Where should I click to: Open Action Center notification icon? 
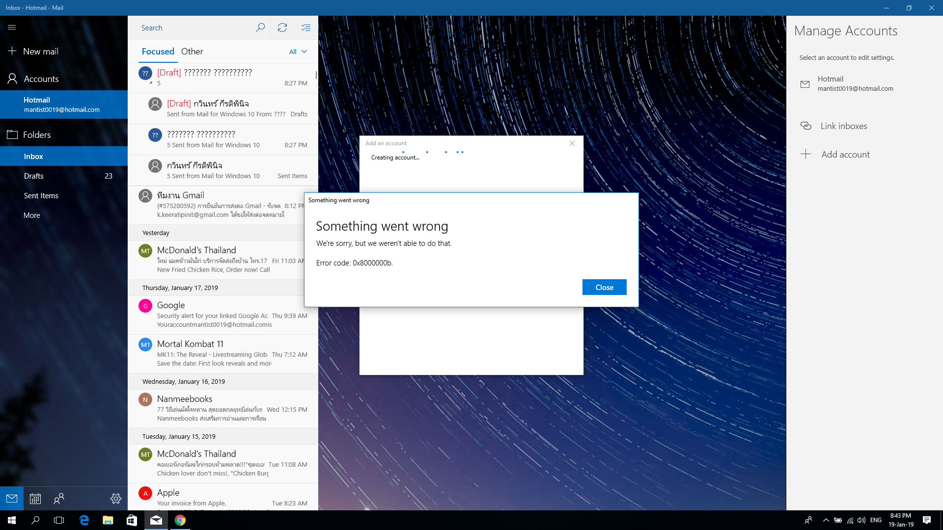point(927,520)
